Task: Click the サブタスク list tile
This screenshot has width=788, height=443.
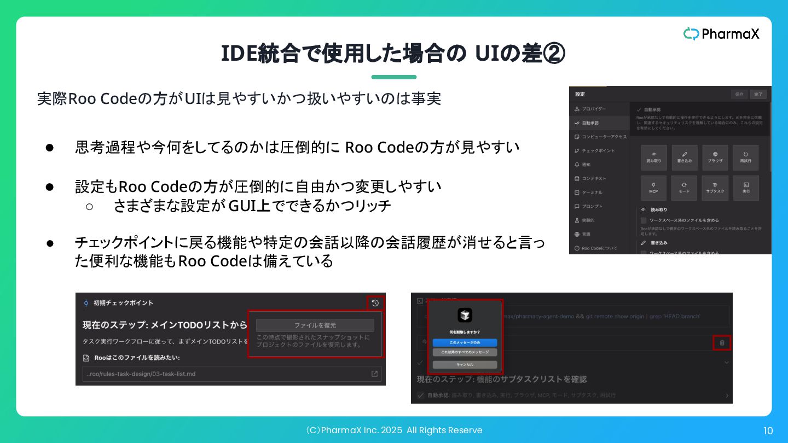Action: click(x=715, y=188)
